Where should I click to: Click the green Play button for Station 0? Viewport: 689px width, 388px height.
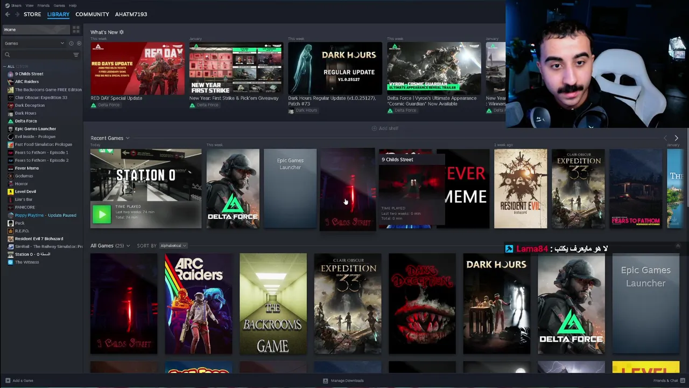pyautogui.click(x=101, y=214)
